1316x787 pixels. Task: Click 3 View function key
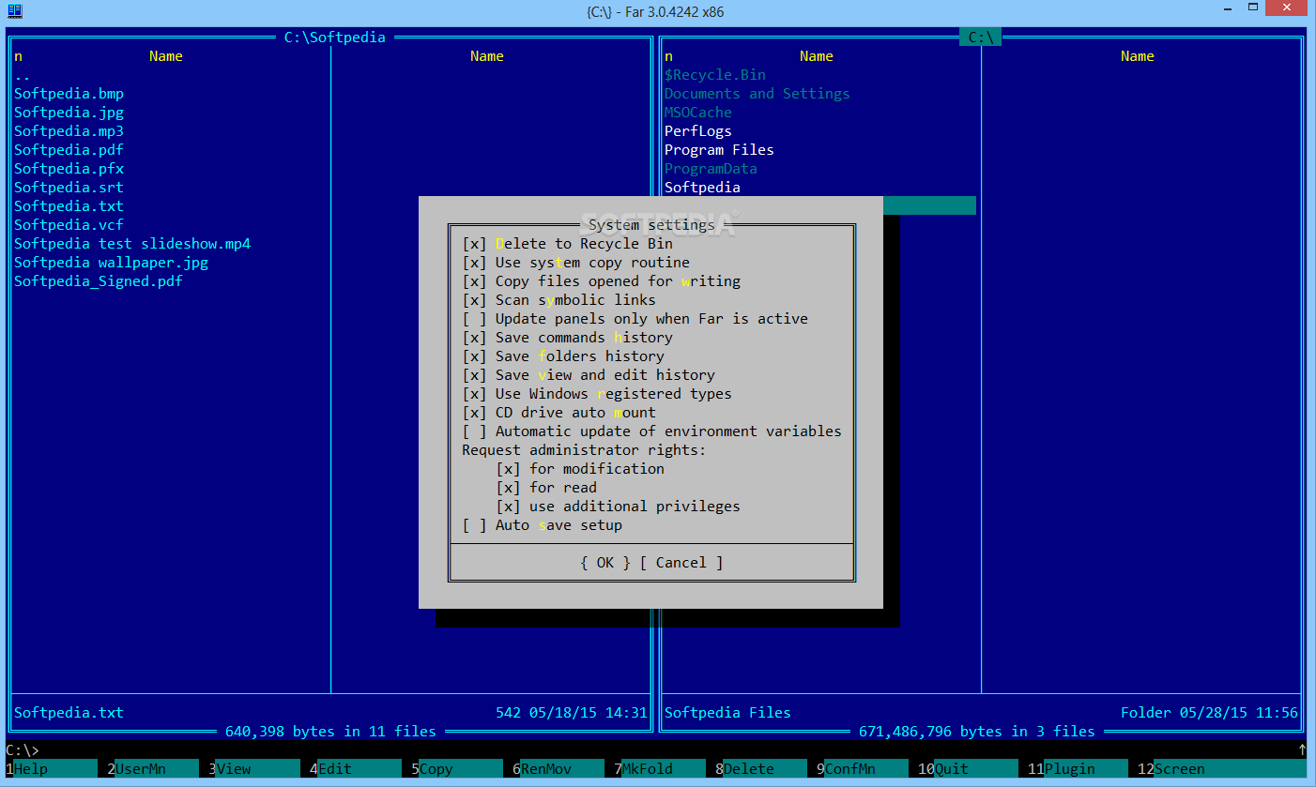[253, 769]
